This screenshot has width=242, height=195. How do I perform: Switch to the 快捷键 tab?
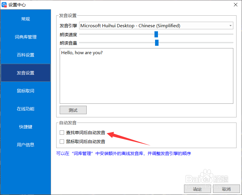tap(26, 127)
